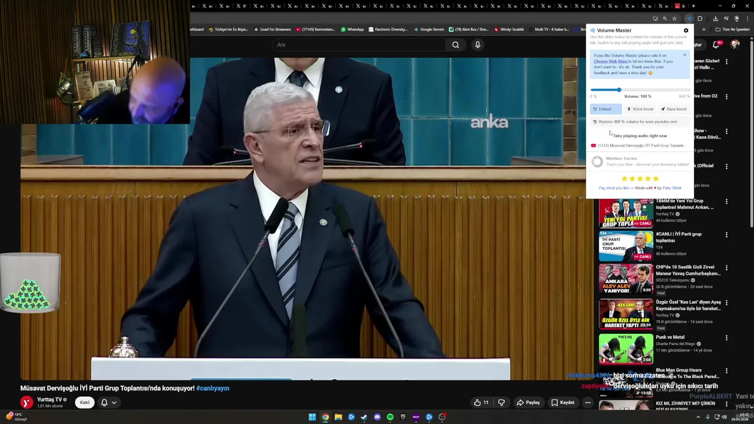Open the Webtime Tracker promo

click(x=640, y=161)
